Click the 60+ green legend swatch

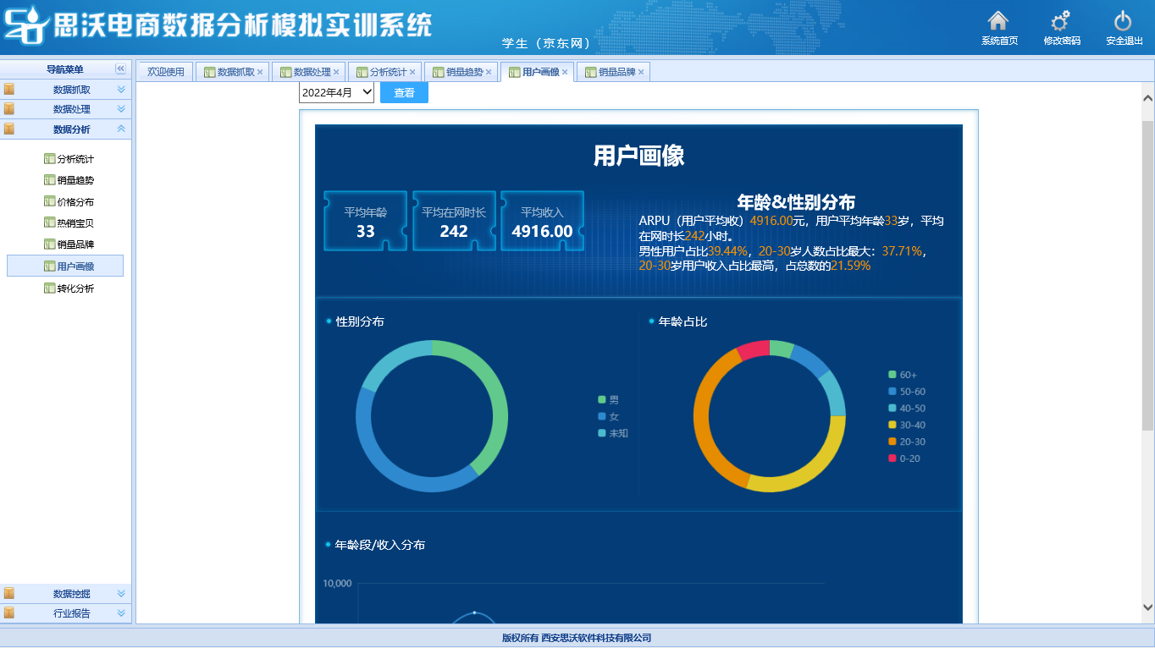892,375
